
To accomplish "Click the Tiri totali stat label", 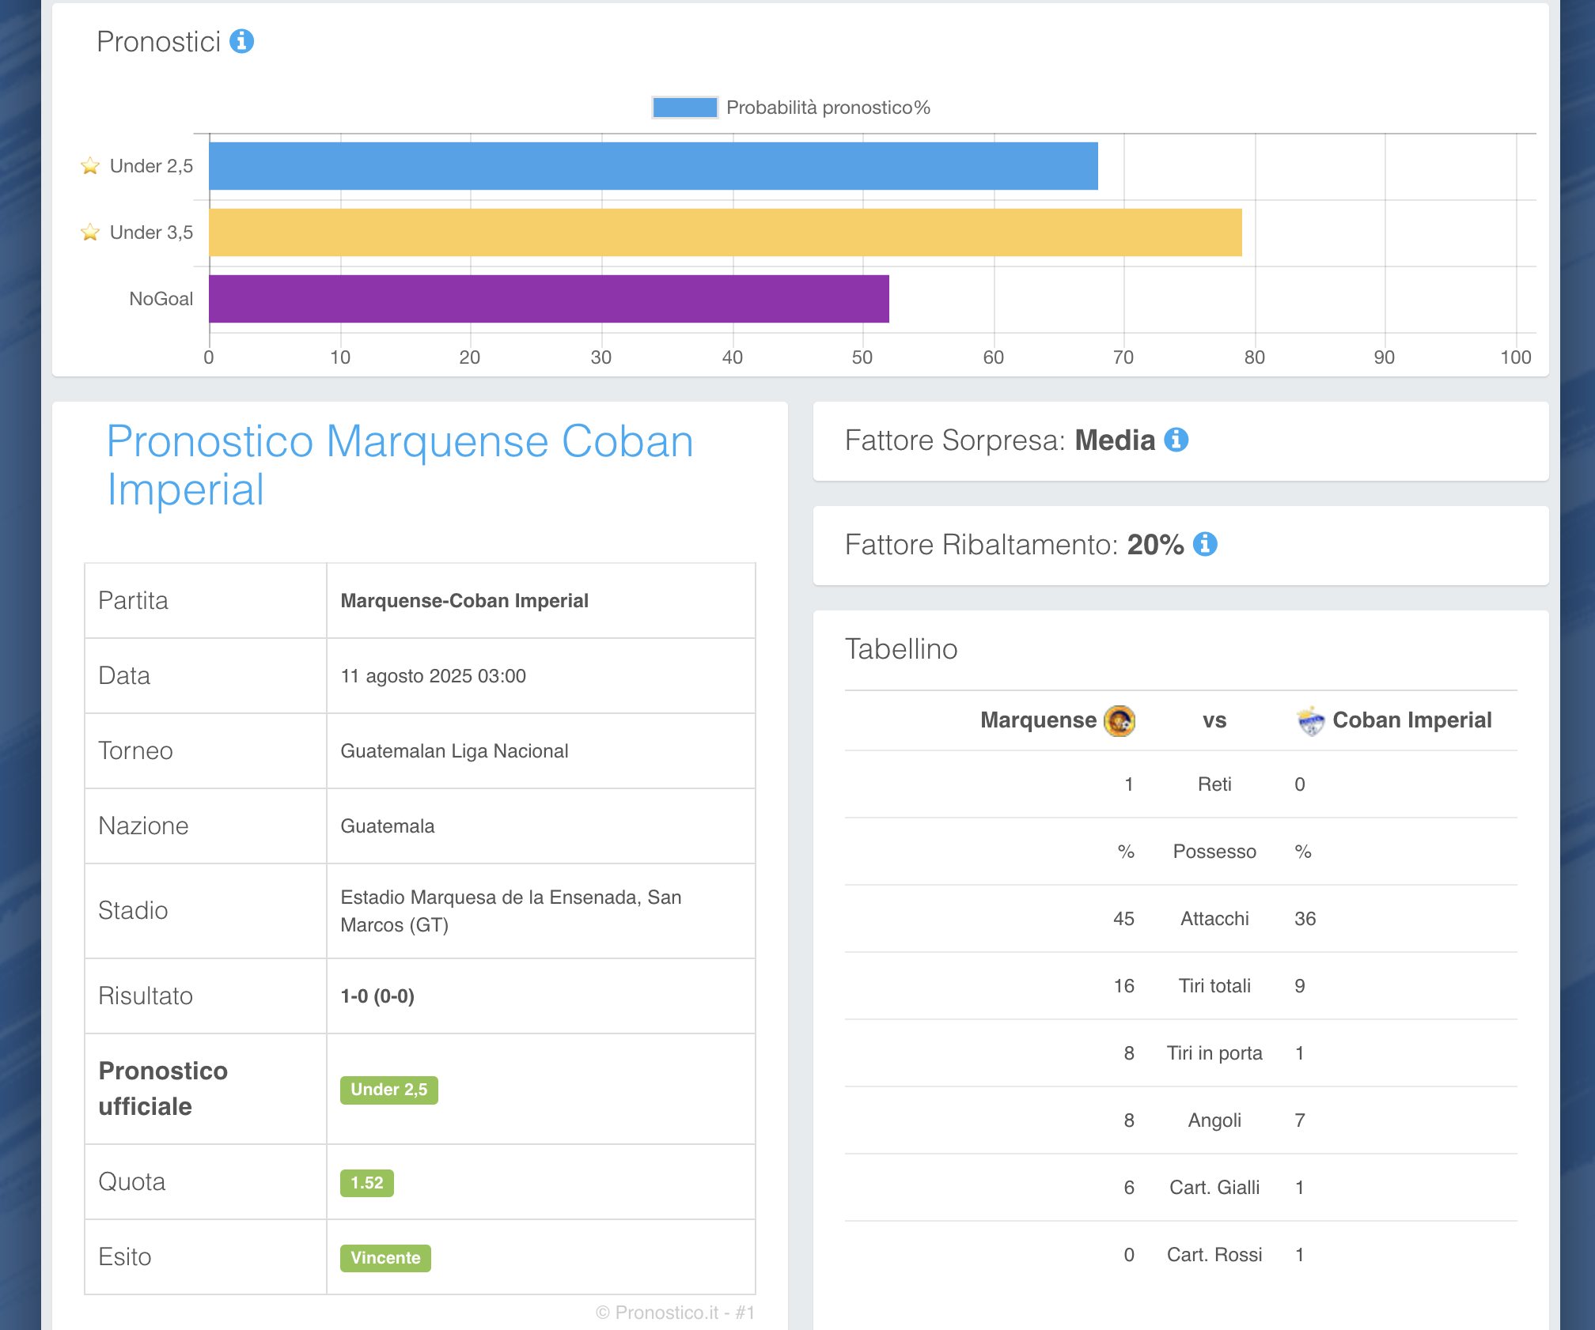I will point(1214,986).
